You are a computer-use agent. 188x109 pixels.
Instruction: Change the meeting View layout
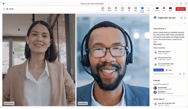129,9
